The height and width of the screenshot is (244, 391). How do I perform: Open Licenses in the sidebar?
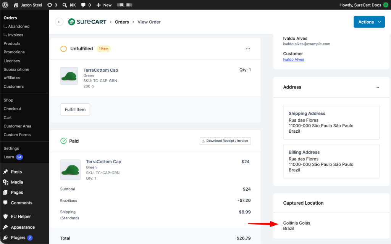(12, 61)
